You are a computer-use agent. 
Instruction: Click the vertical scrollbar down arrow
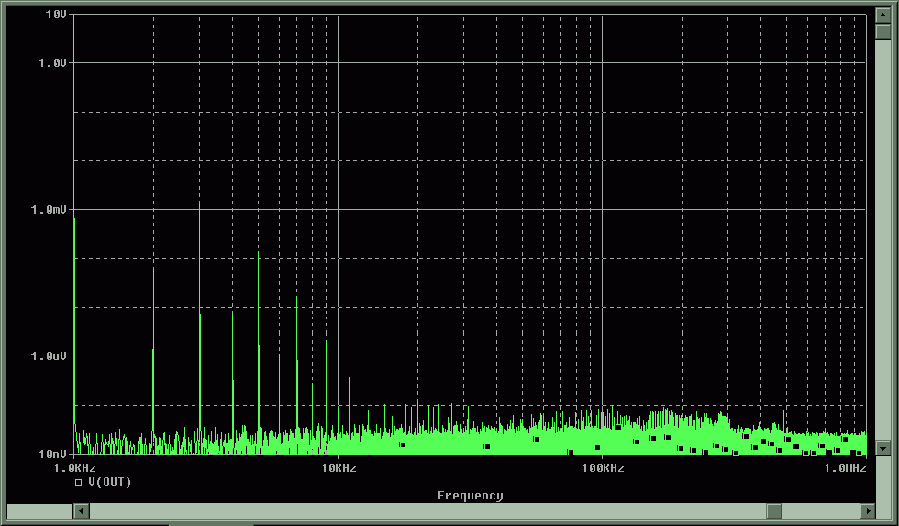(x=882, y=448)
